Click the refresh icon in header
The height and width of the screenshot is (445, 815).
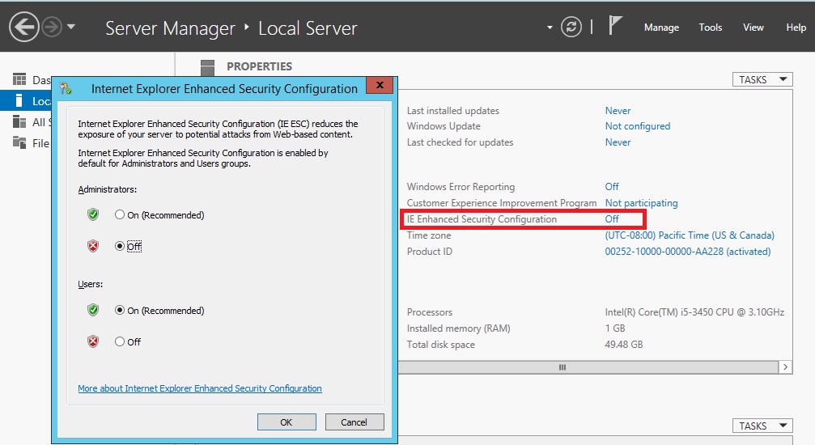pos(571,27)
